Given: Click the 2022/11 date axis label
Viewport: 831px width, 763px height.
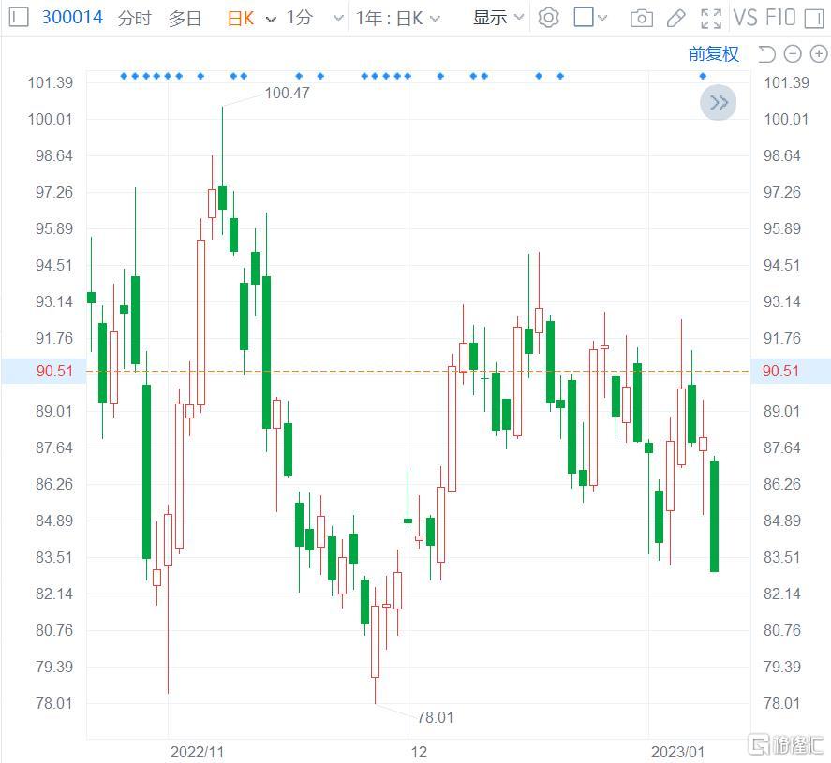Looking at the screenshot, I should [x=197, y=752].
